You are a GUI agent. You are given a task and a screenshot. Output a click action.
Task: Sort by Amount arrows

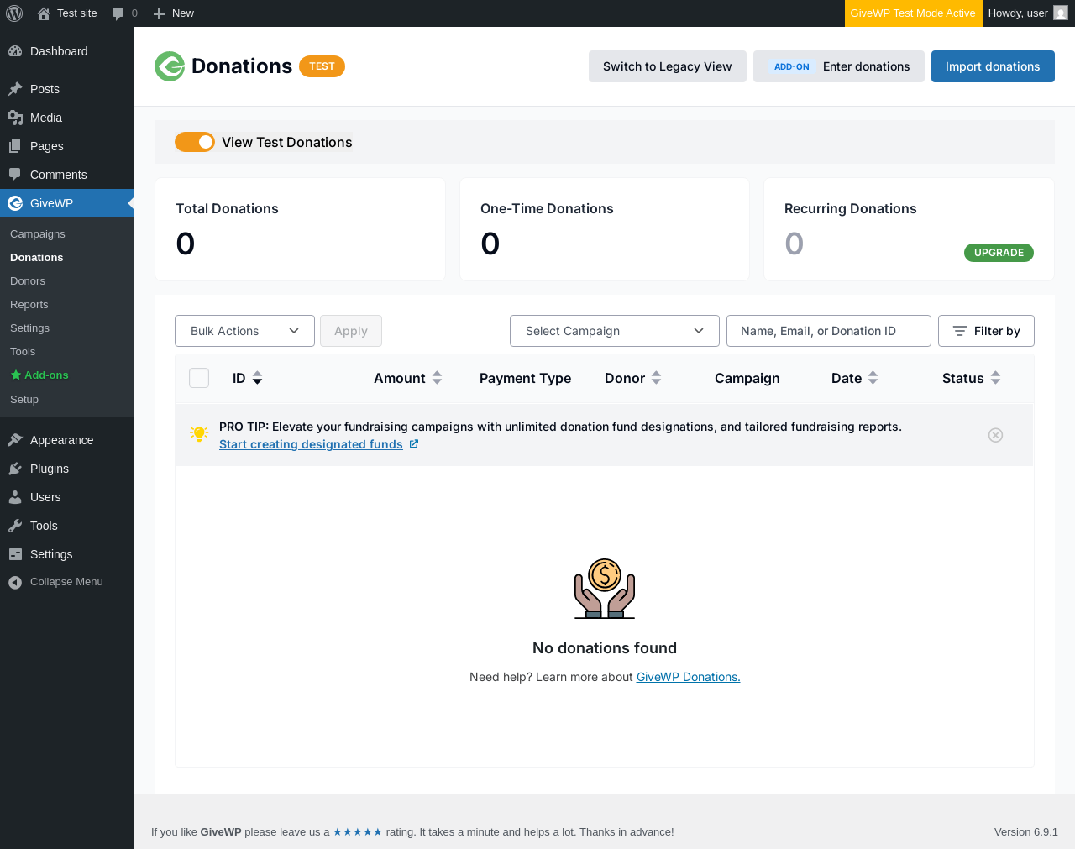pos(437,378)
